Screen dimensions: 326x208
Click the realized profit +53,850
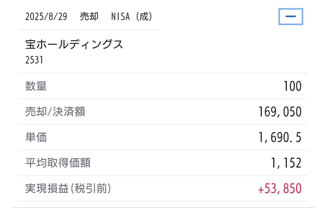pos(280,188)
